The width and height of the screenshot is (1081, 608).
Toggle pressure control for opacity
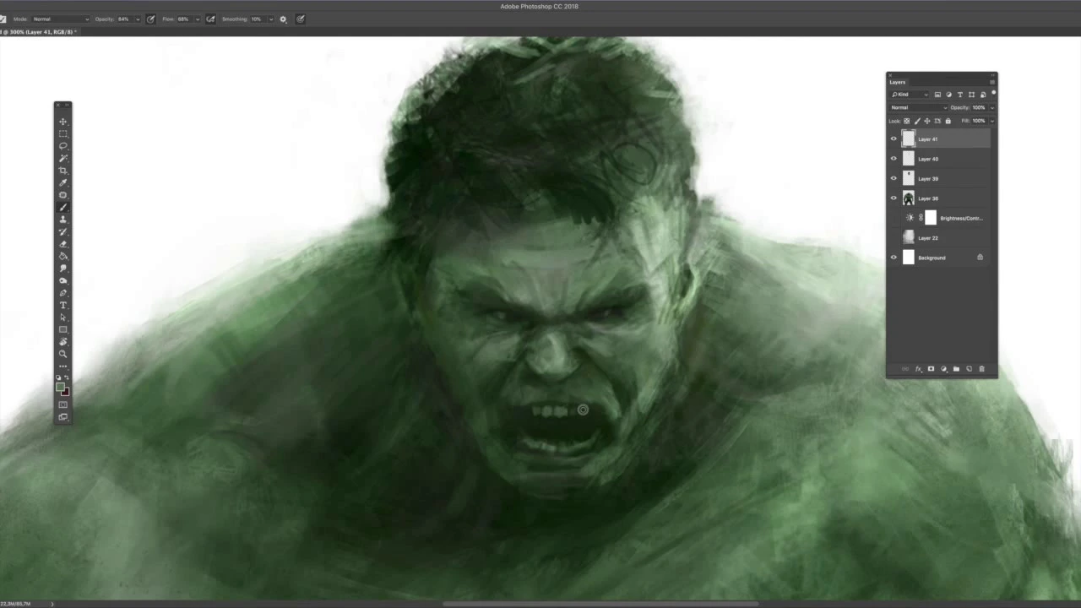pos(150,19)
